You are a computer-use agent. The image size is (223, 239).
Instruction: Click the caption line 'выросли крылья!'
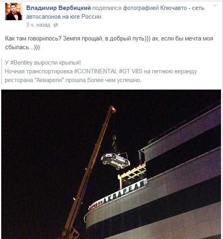click(57, 63)
